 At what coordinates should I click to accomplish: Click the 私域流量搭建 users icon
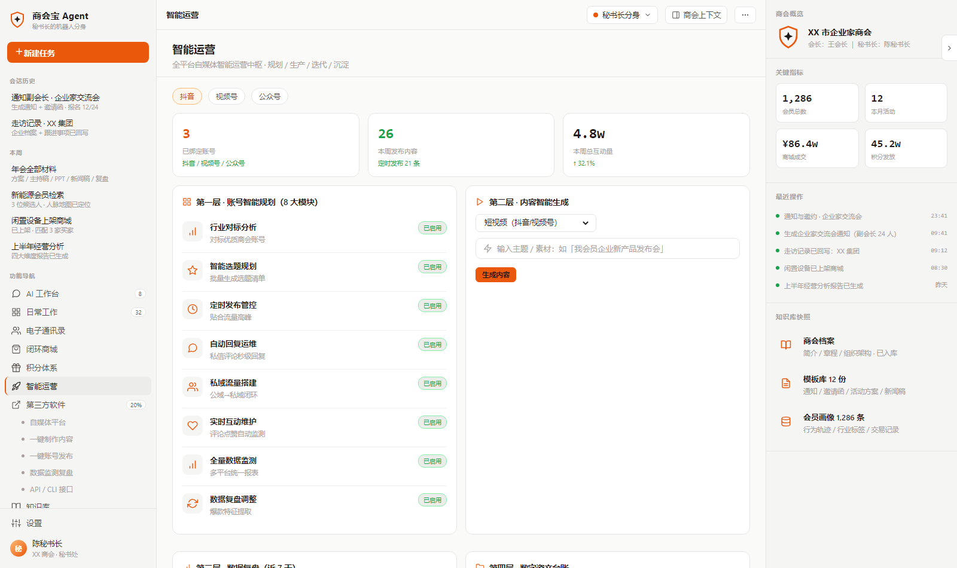[193, 387]
